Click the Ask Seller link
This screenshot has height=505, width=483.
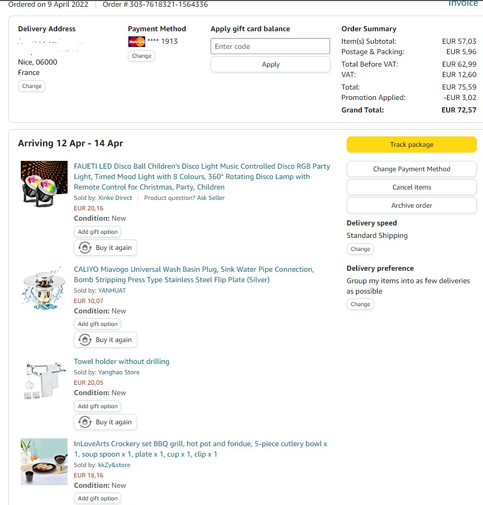point(211,198)
